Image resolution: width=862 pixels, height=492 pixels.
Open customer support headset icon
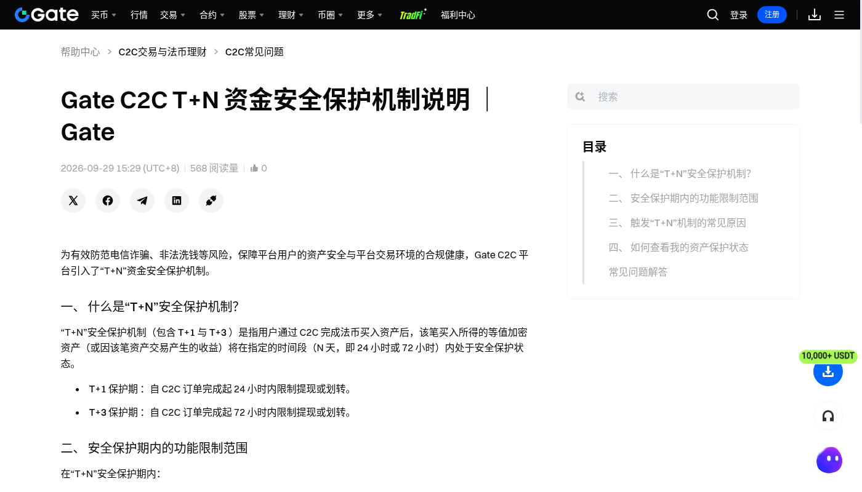[828, 416]
